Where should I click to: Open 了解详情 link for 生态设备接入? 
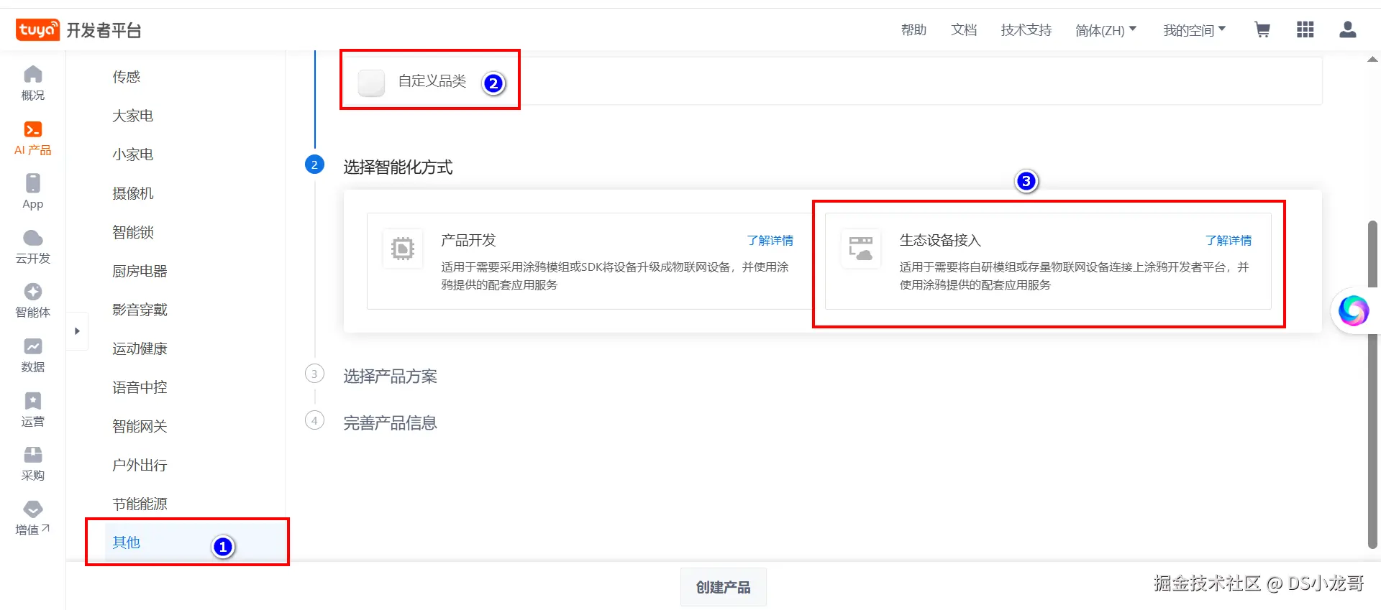tap(1229, 240)
